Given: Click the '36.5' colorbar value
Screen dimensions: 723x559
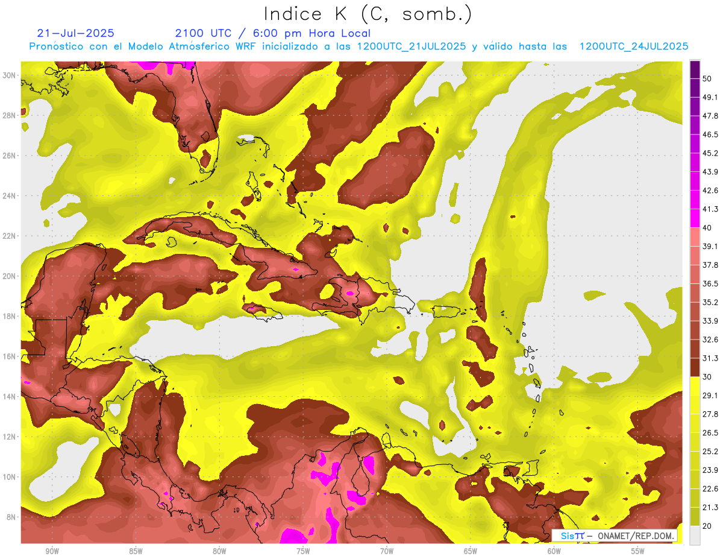Looking at the screenshot, I should click(710, 284).
